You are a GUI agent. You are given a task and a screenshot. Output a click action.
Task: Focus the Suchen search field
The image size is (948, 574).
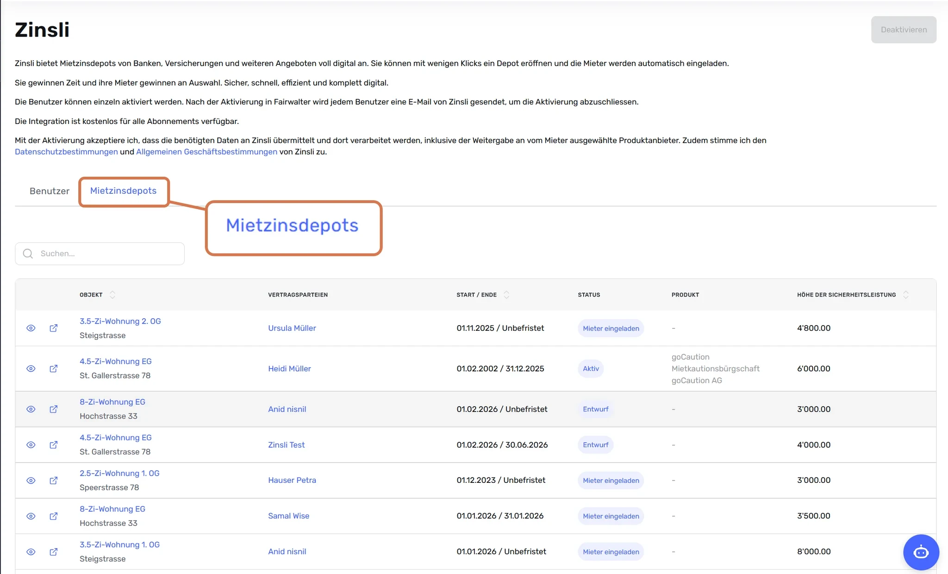[100, 253]
